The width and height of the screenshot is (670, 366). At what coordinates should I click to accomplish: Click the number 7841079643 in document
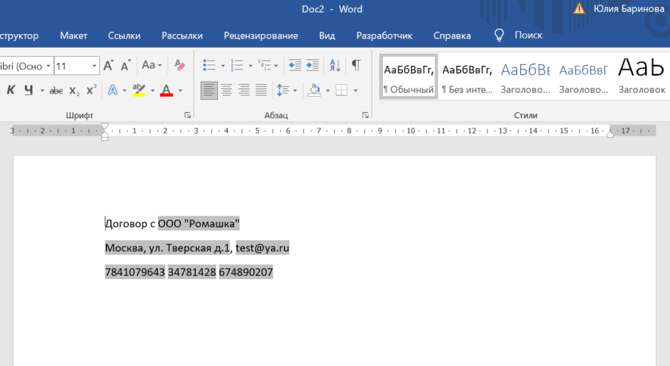pyautogui.click(x=135, y=272)
